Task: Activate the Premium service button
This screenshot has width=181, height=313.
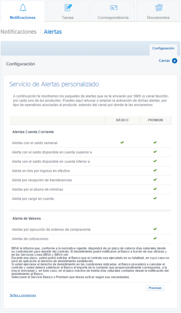Action: (155, 288)
